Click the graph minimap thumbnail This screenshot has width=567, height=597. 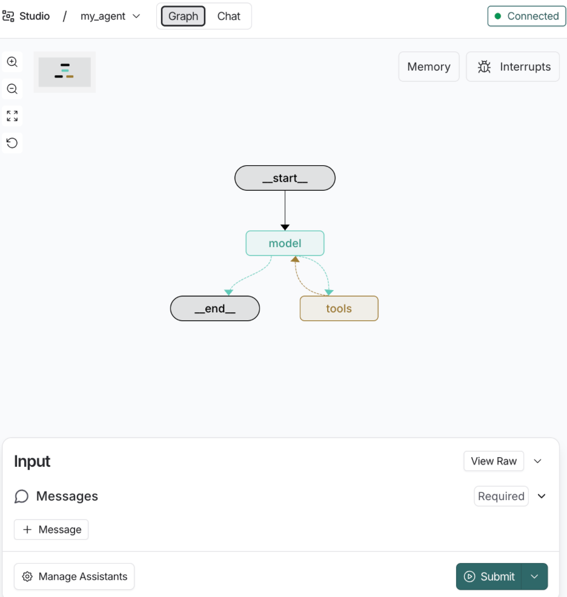[65, 72]
